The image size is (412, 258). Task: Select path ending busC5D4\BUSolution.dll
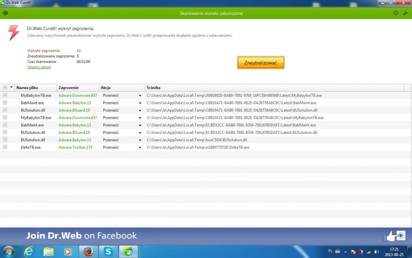tap(197, 140)
